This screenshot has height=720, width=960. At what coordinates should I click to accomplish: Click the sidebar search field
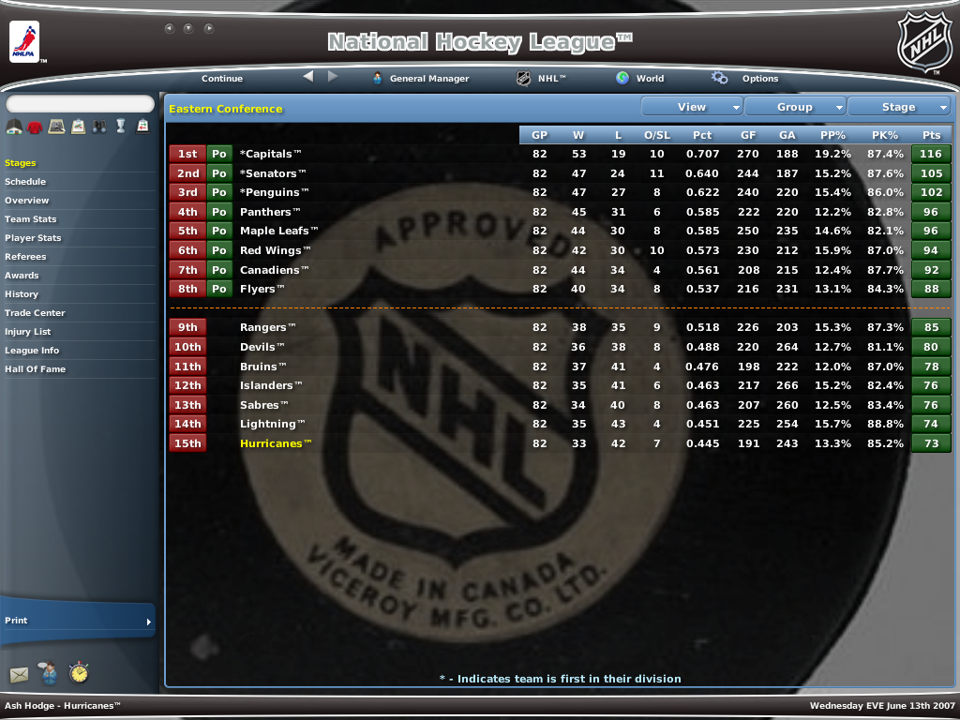click(80, 103)
